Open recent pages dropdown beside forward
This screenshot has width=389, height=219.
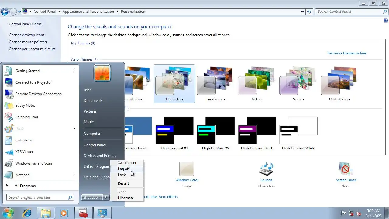click(19, 12)
